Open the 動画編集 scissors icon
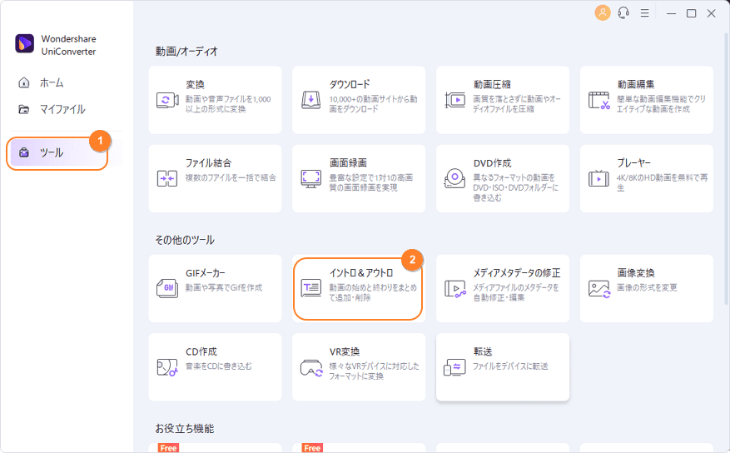 tap(599, 100)
